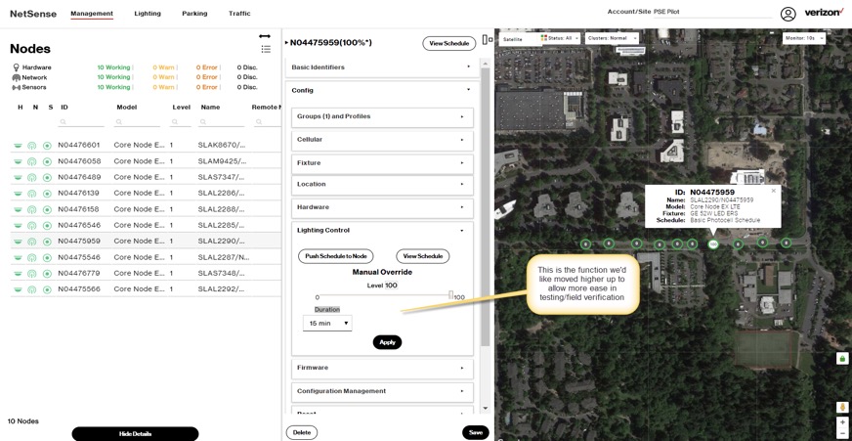Click the Account/Site PSE Pilot field
Image resolution: width=852 pixels, height=441 pixels.
tap(712, 12)
